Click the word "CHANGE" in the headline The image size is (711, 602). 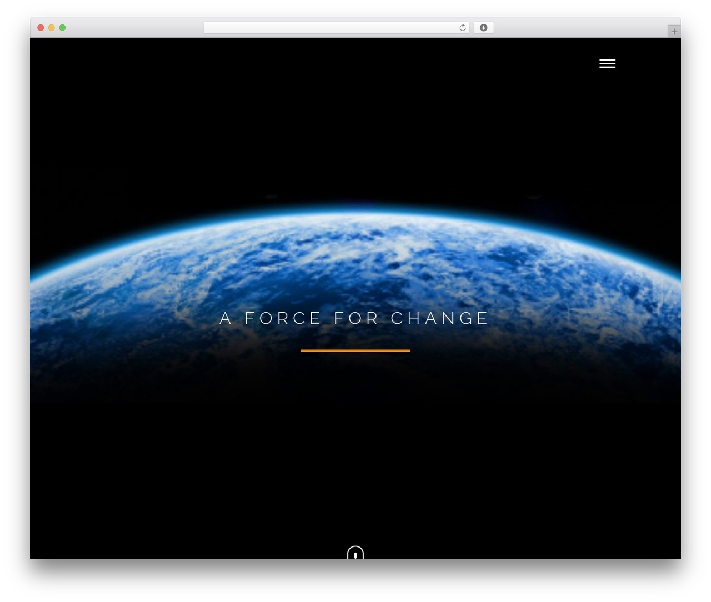click(440, 318)
